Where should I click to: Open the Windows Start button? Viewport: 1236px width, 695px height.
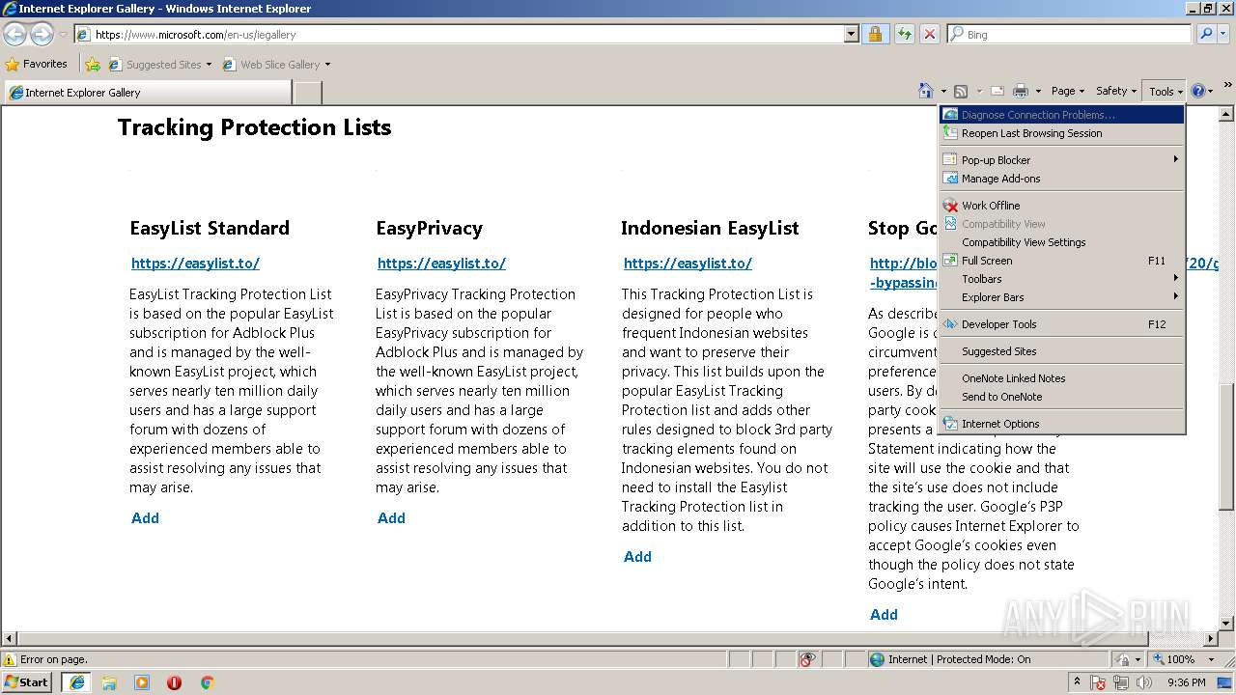point(26,681)
